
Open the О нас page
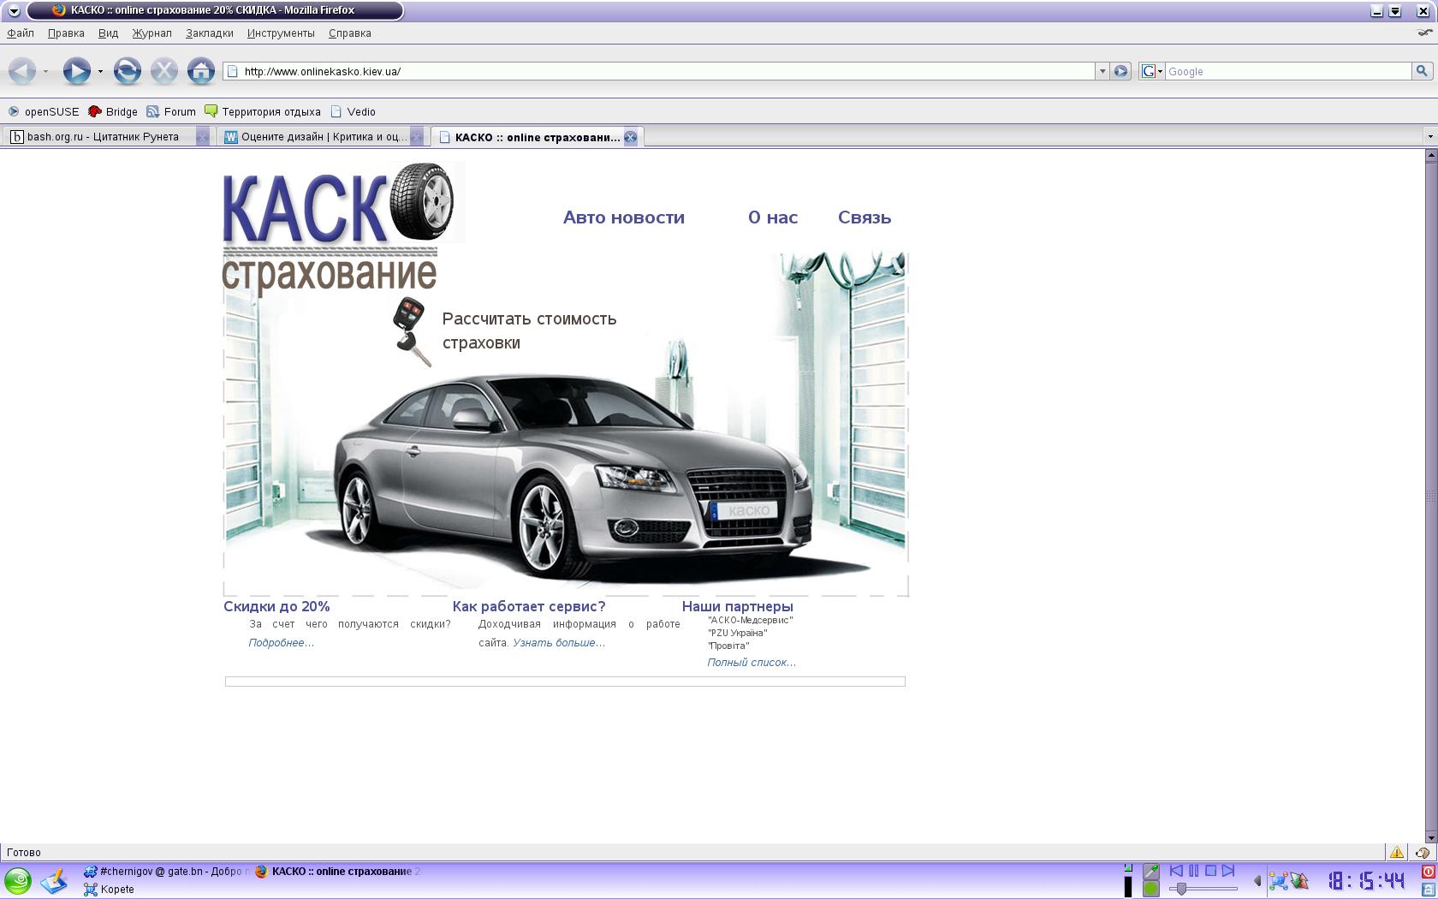pyautogui.click(x=773, y=217)
